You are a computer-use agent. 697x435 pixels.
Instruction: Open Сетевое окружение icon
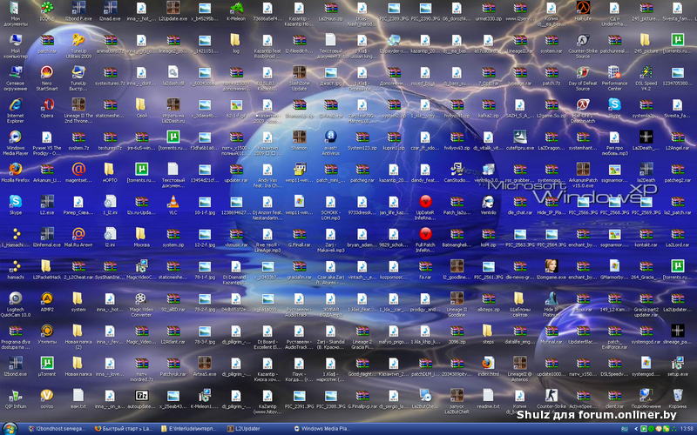pos(16,72)
